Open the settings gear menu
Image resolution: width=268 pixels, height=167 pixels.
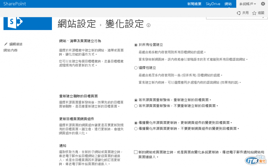coord(263,4)
